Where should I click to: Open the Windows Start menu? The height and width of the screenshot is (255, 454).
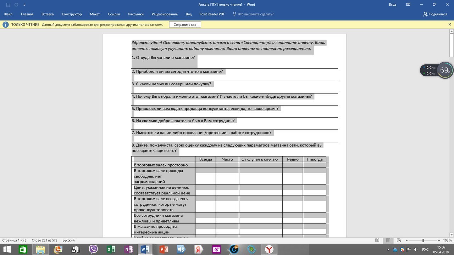pyautogui.click(x=6, y=250)
